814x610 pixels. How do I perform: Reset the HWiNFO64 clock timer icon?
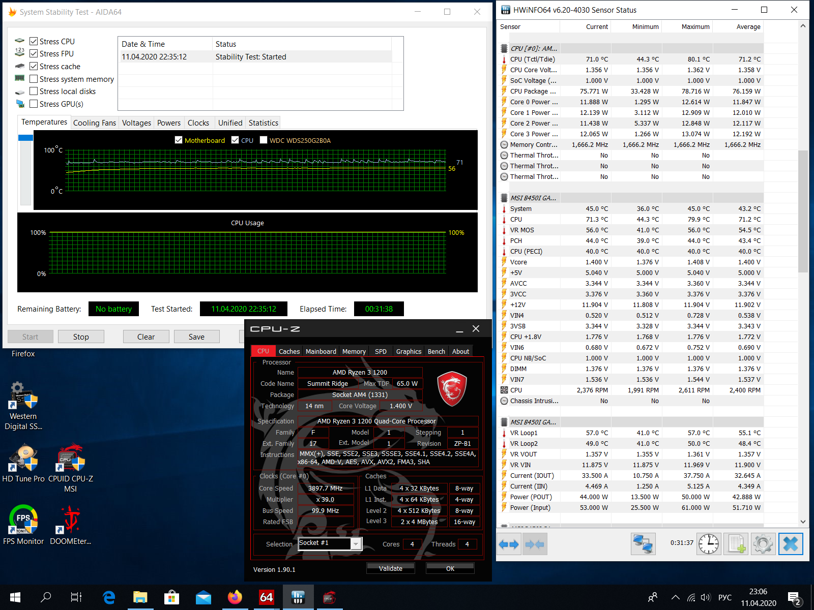tap(709, 544)
